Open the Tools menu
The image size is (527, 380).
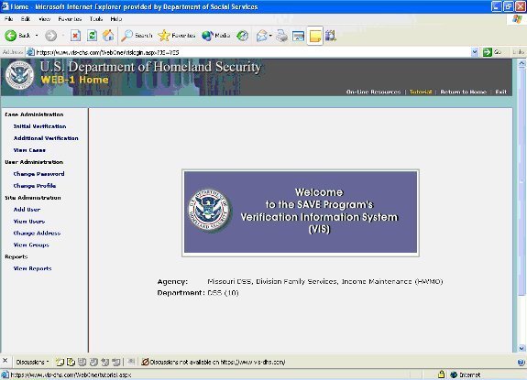pyautogui.click(x=96, y=19)
